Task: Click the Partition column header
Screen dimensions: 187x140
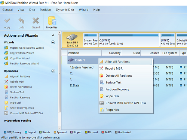Action: 85,53
